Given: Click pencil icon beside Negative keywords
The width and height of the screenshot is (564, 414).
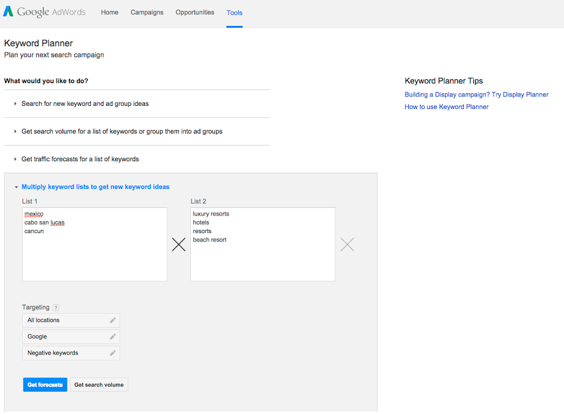Looking at the screenshot, I should 113,353.
